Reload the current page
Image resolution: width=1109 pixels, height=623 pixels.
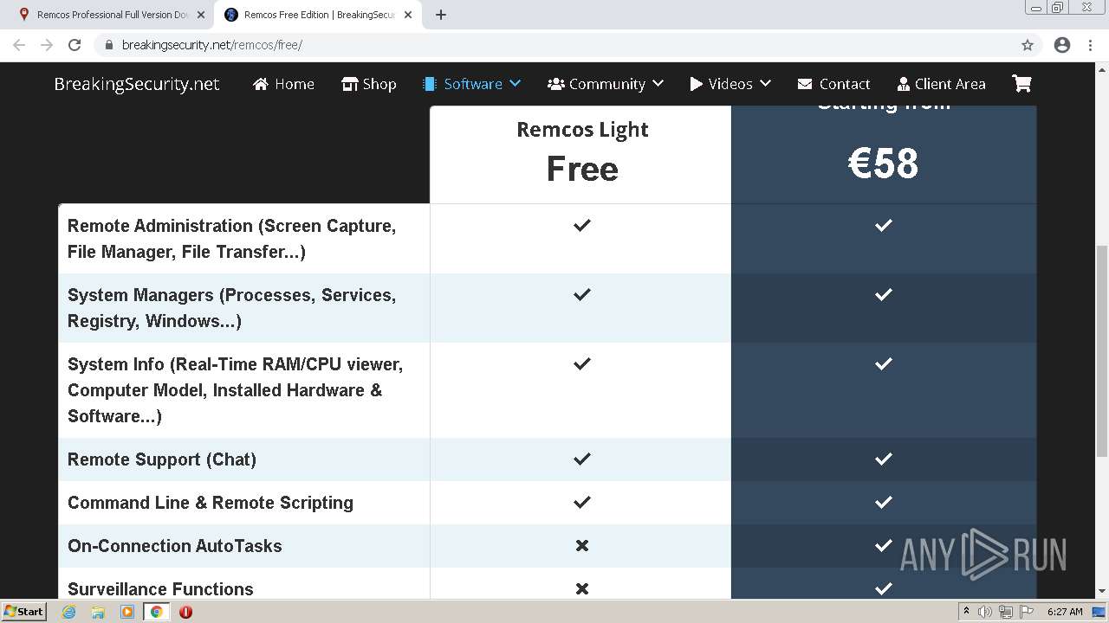click(x=75, y=45)
